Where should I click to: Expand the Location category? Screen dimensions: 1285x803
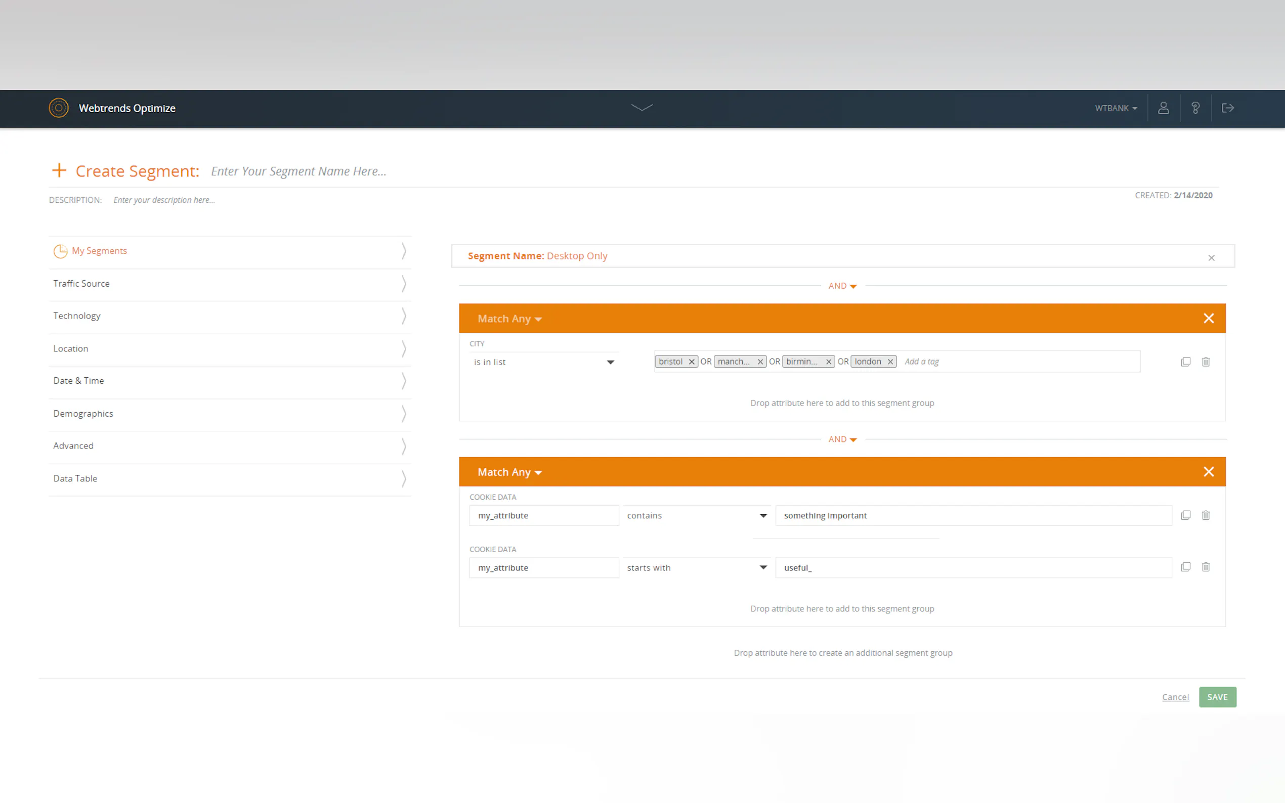pos(230,348)
